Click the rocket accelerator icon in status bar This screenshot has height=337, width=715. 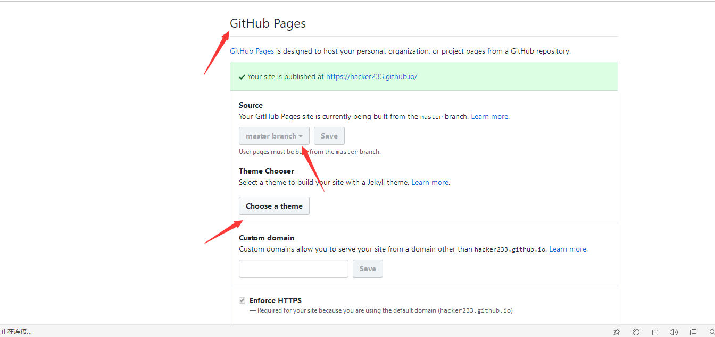(617, 332)
